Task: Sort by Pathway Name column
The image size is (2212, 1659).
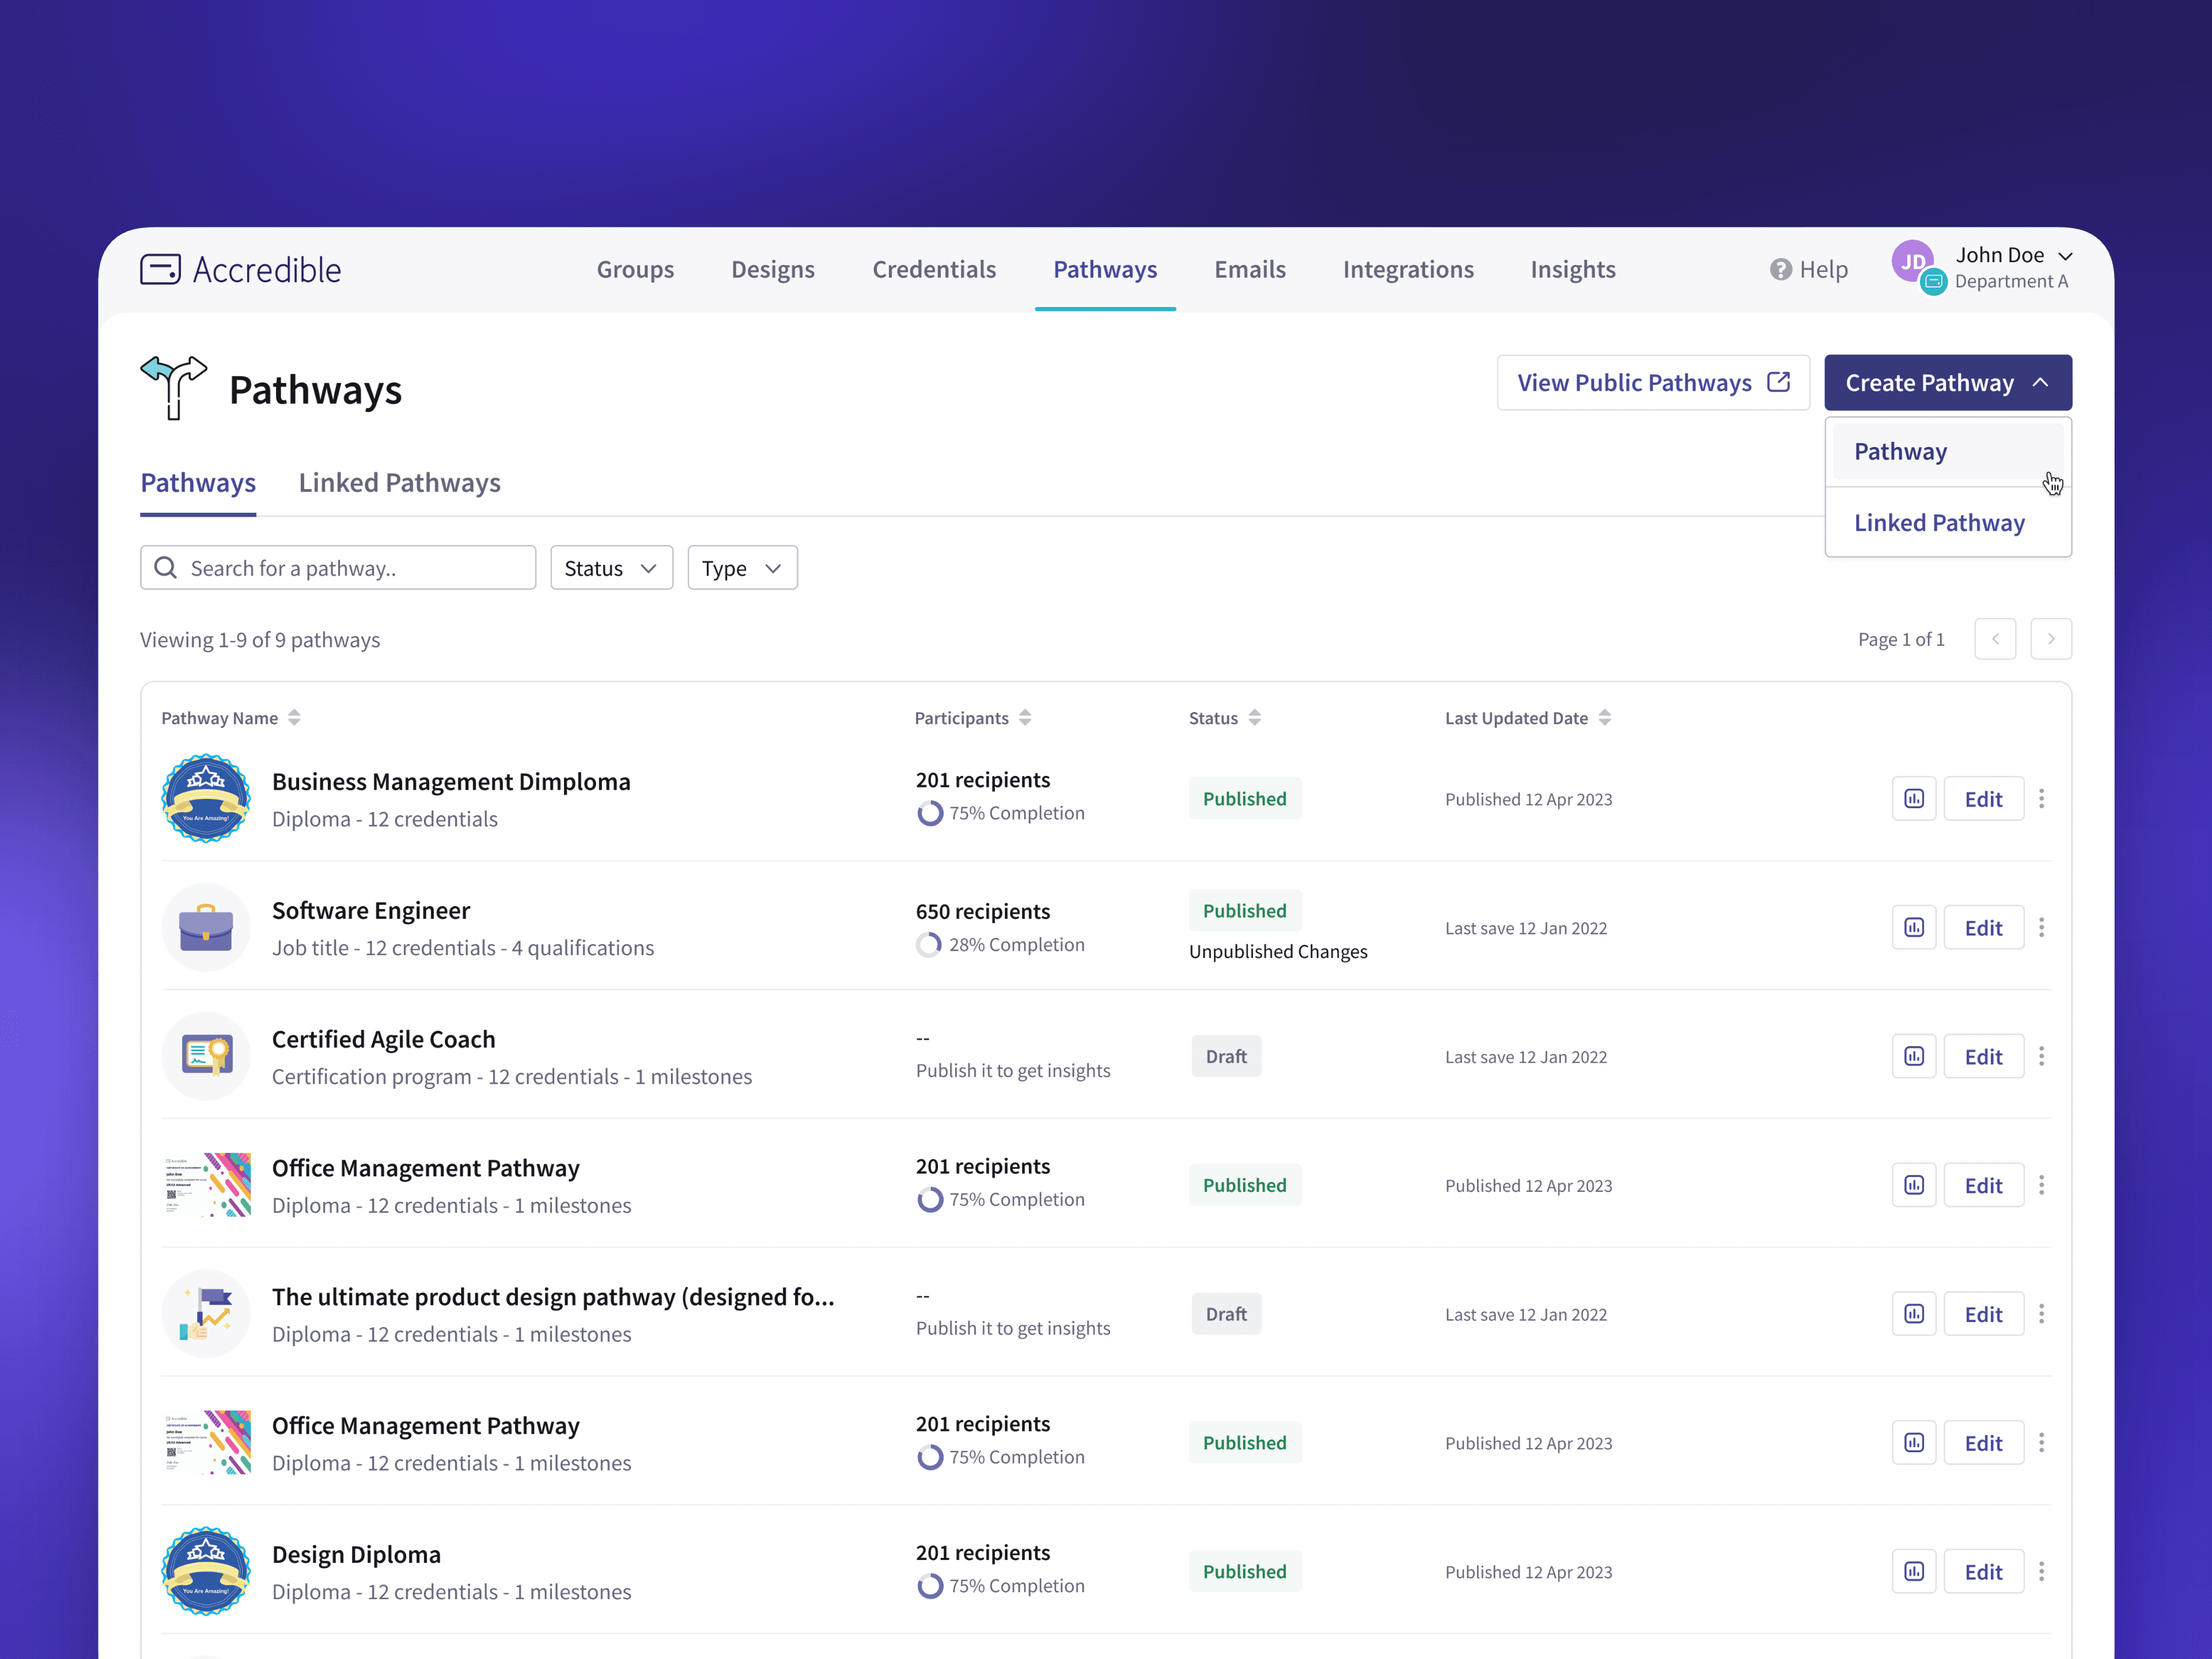Action: [294, 718]
